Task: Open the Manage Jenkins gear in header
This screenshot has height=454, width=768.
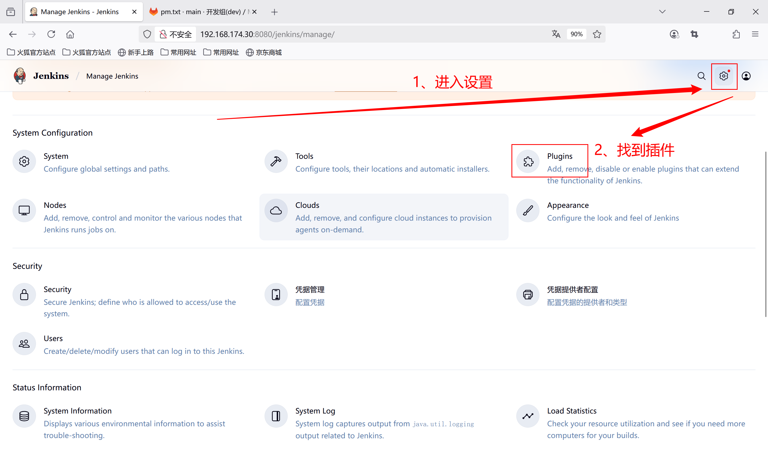Action: coord(724,76)
